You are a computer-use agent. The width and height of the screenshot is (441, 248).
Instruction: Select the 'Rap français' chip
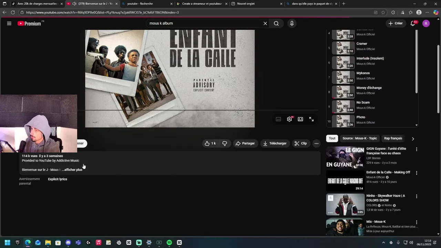pyautogui.click(x=393, y=138)
